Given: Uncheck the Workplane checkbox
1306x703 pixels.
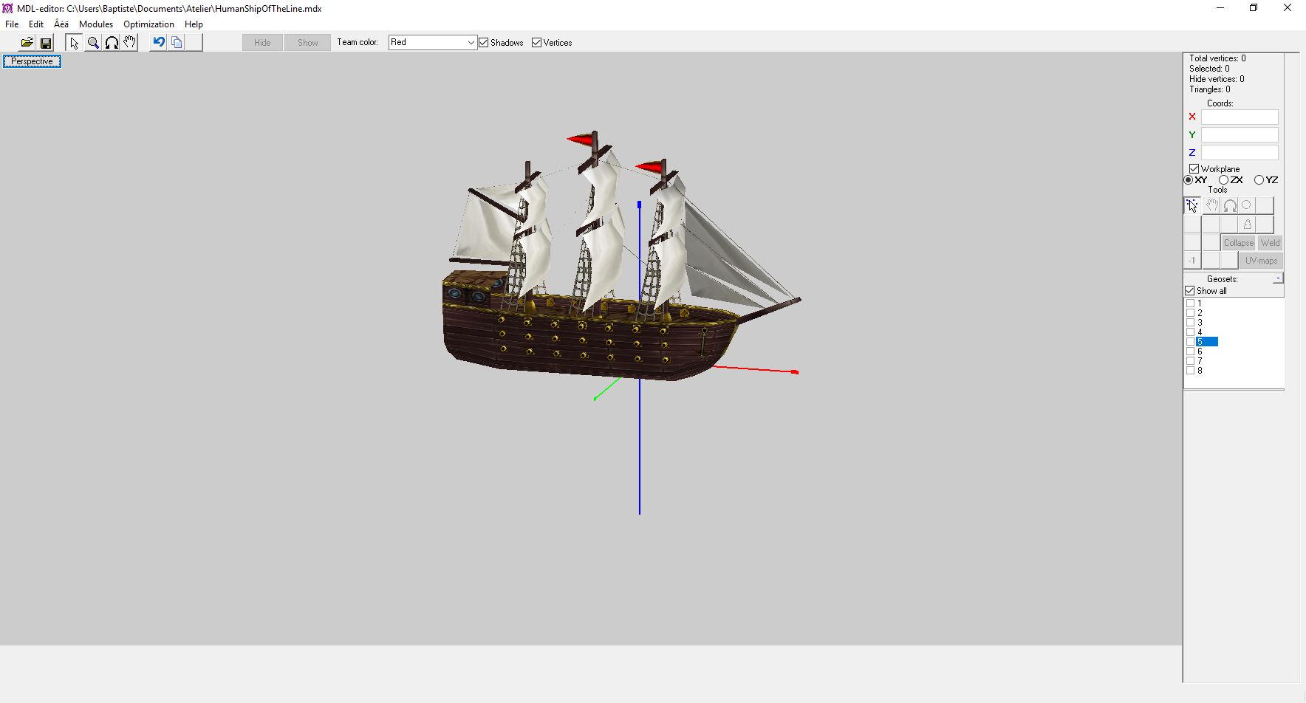Looking at the screenshot, I should tap(1194, 169).
